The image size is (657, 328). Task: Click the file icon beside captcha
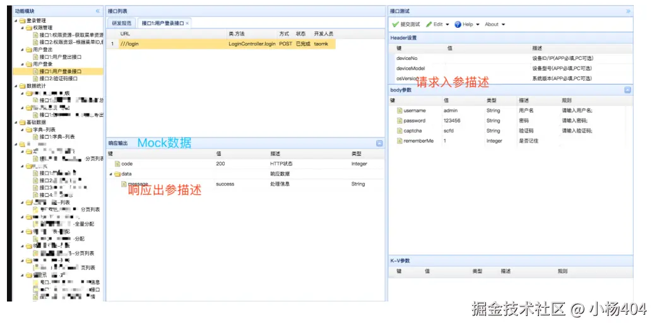(x=400, y=131)
